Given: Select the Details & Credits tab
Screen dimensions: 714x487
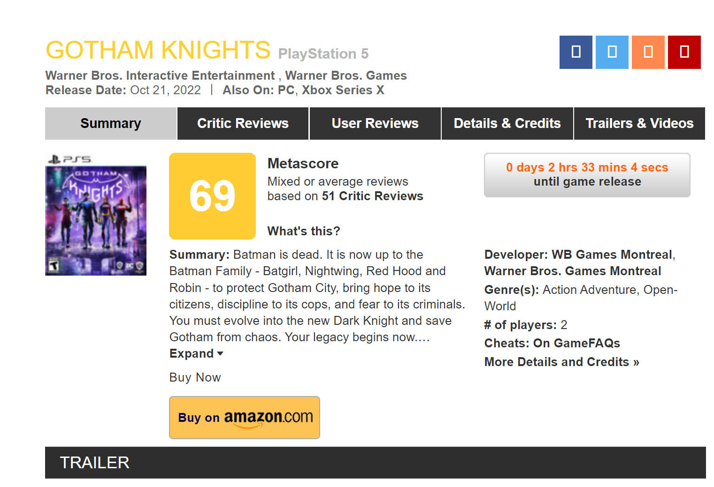Looking at the screenshot, I should (x=507, y=123).
